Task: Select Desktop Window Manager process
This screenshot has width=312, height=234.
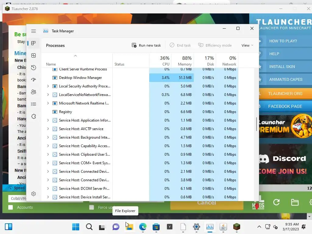Action: (x=140, y=78)
